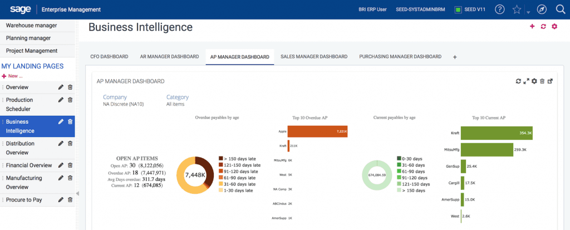This screenshot has height=230, width=570.
Task: Click the 31-60 days late legend swatch
Action: click(x=220, y=184)
